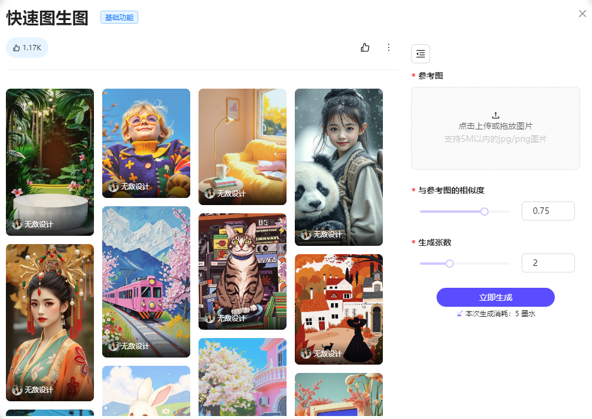Click the 基础功能 tag
592x419 pixels.
click(119, 17)
